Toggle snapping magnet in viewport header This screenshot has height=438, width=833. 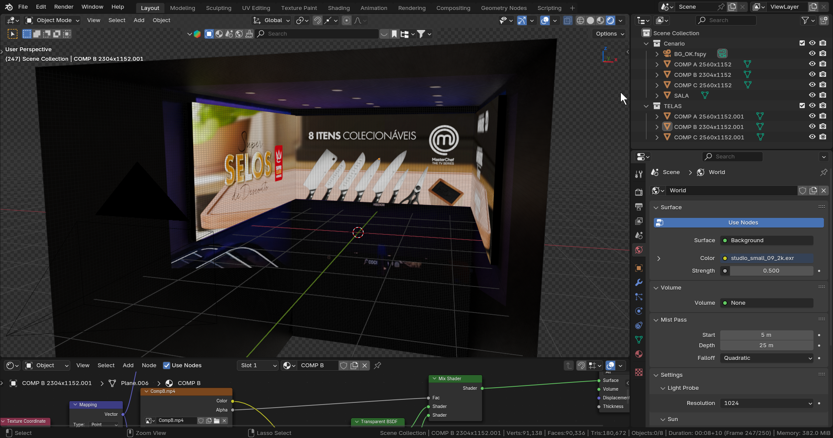coord(318,20)
